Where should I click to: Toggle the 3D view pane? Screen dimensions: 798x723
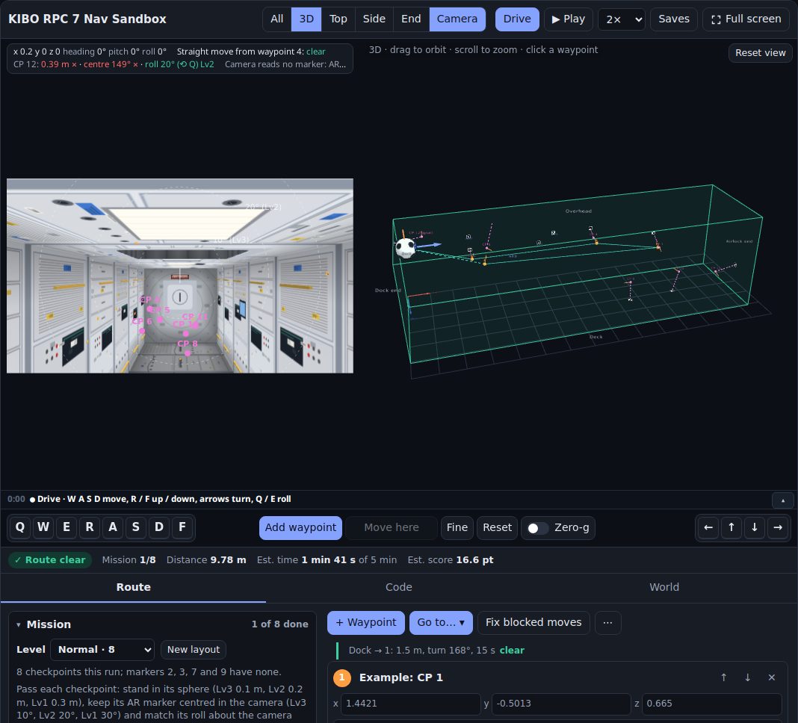pyautogui.click(x=306, y=19)
